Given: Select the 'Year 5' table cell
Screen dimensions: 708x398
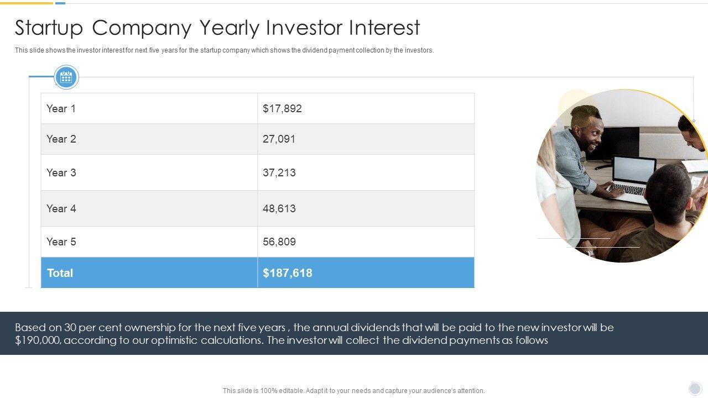Looking at the screenshot, I should pos(149,242).
